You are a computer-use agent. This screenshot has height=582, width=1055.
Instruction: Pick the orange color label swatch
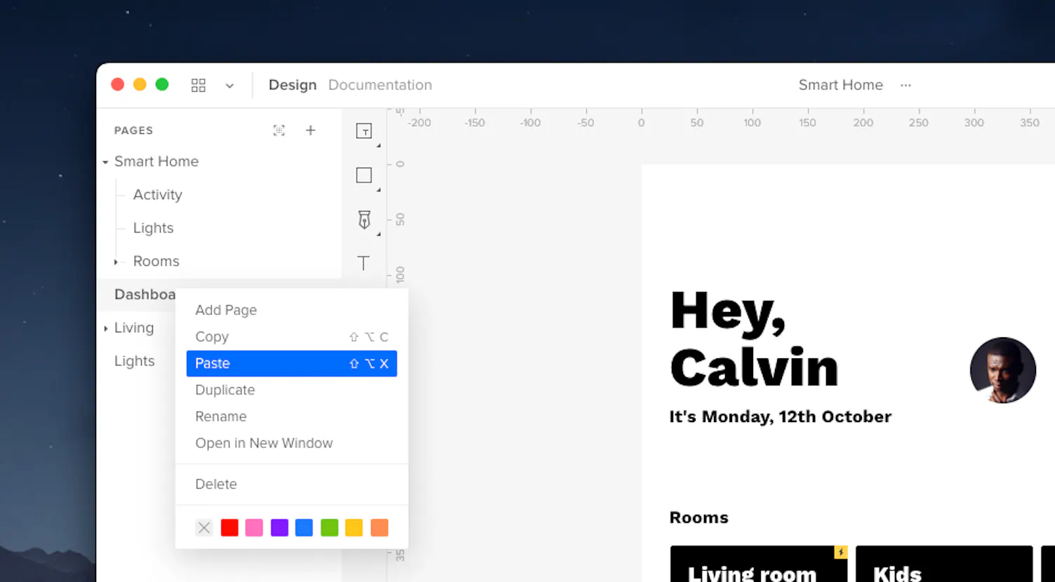click(379, 527)
